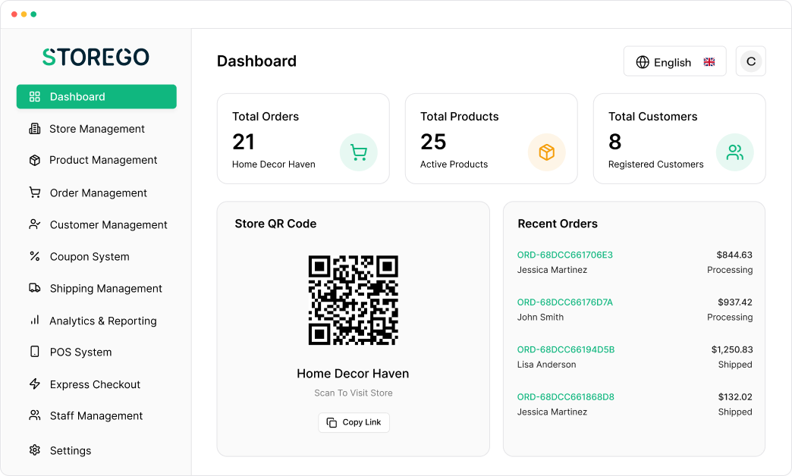The width and height of the screenshot is (792, 476).
Task: Click the UK flag icon
Action: [x=709, y=62]
